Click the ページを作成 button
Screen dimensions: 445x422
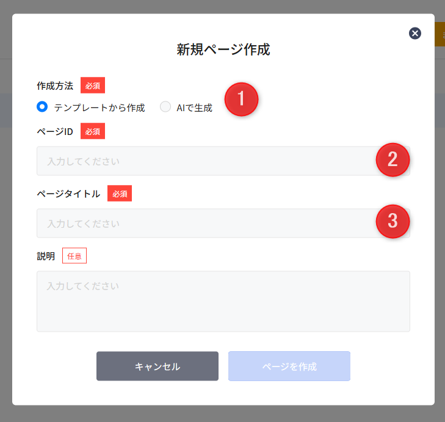coord(289,366)
